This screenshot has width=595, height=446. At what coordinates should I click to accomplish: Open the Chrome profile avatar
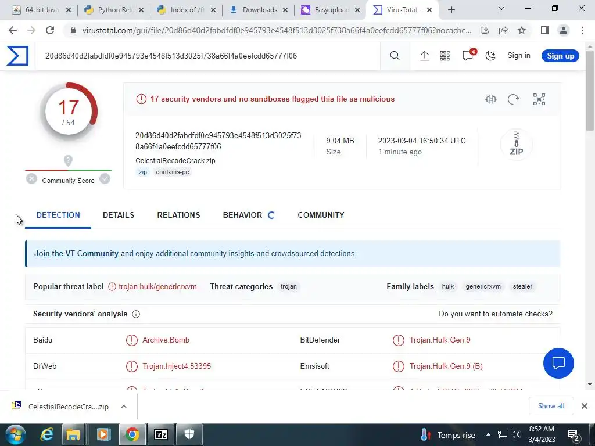564,30
